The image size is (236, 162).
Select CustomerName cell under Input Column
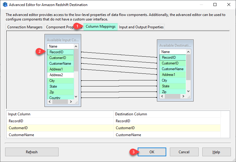tap(60, 135)
